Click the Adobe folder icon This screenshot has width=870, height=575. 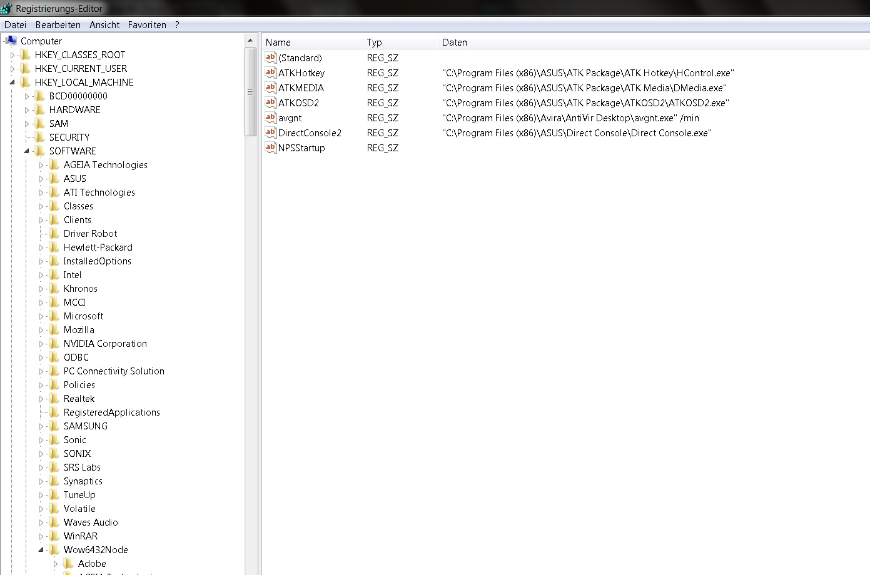pyautogui.click(x=69, y=563)
